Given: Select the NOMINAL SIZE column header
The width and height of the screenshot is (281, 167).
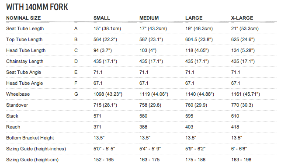Looking at the screenshot, I should click(x=24, y=18).
